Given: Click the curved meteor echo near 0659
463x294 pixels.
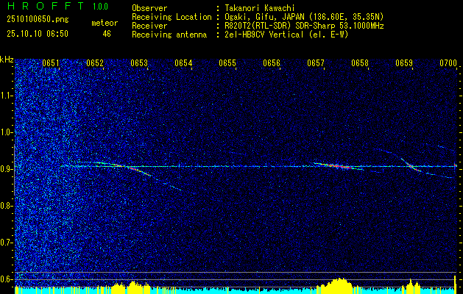Looking at the screenshot, I should tap(411, 165).
